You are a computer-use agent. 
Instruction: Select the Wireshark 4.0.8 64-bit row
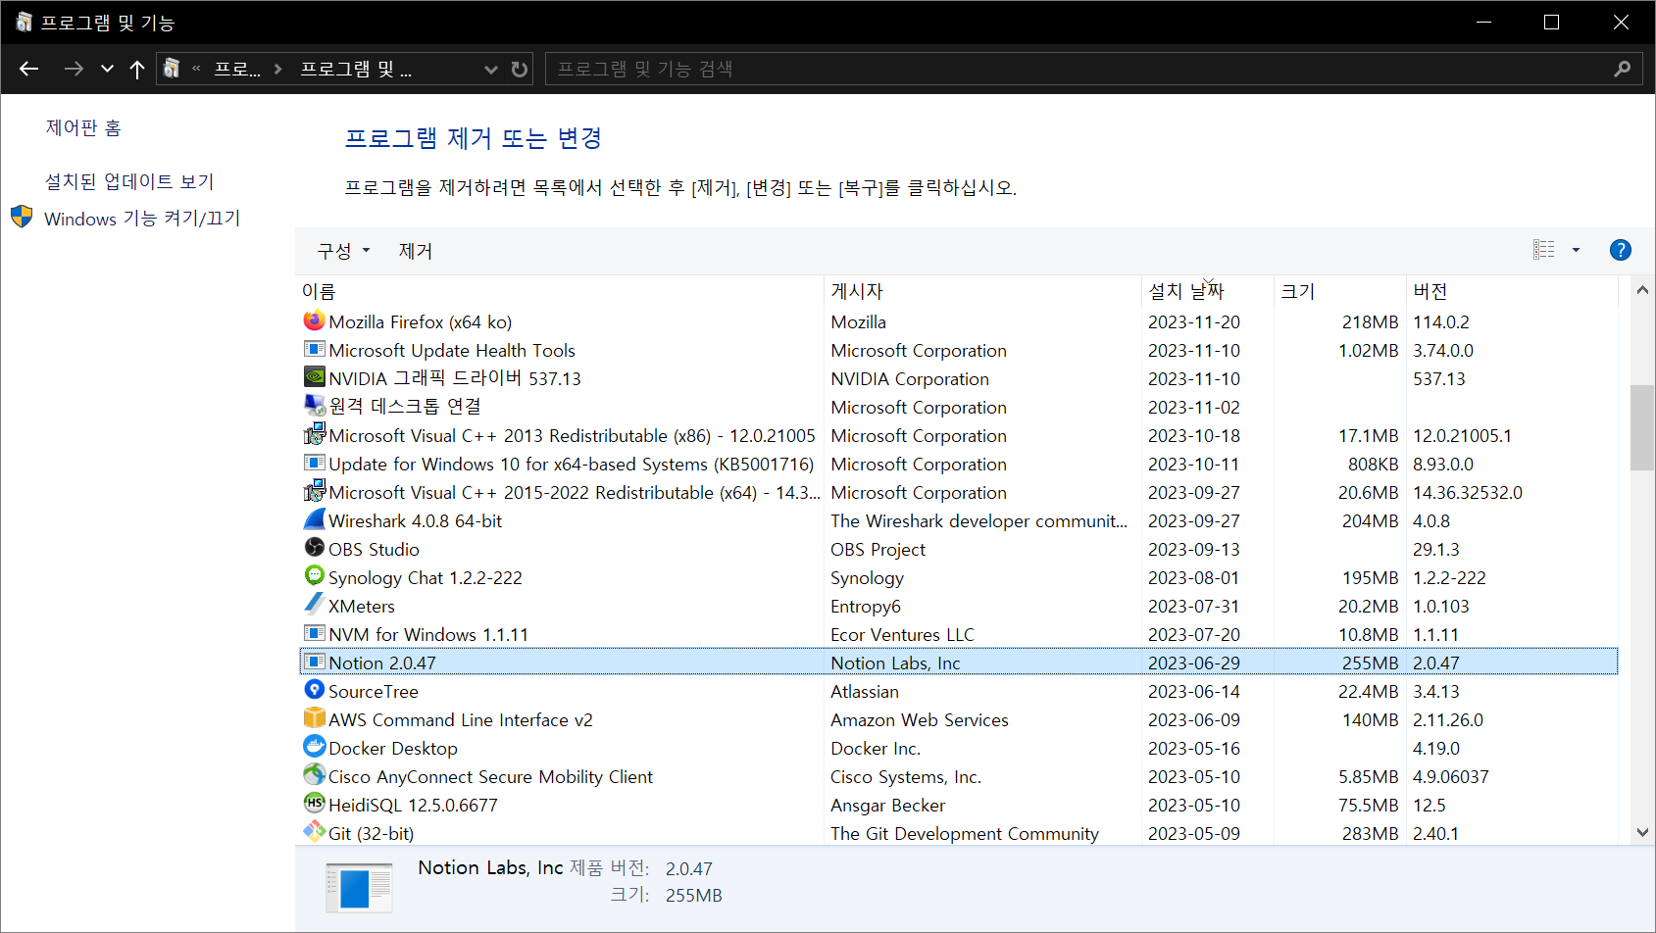(959, 520)
